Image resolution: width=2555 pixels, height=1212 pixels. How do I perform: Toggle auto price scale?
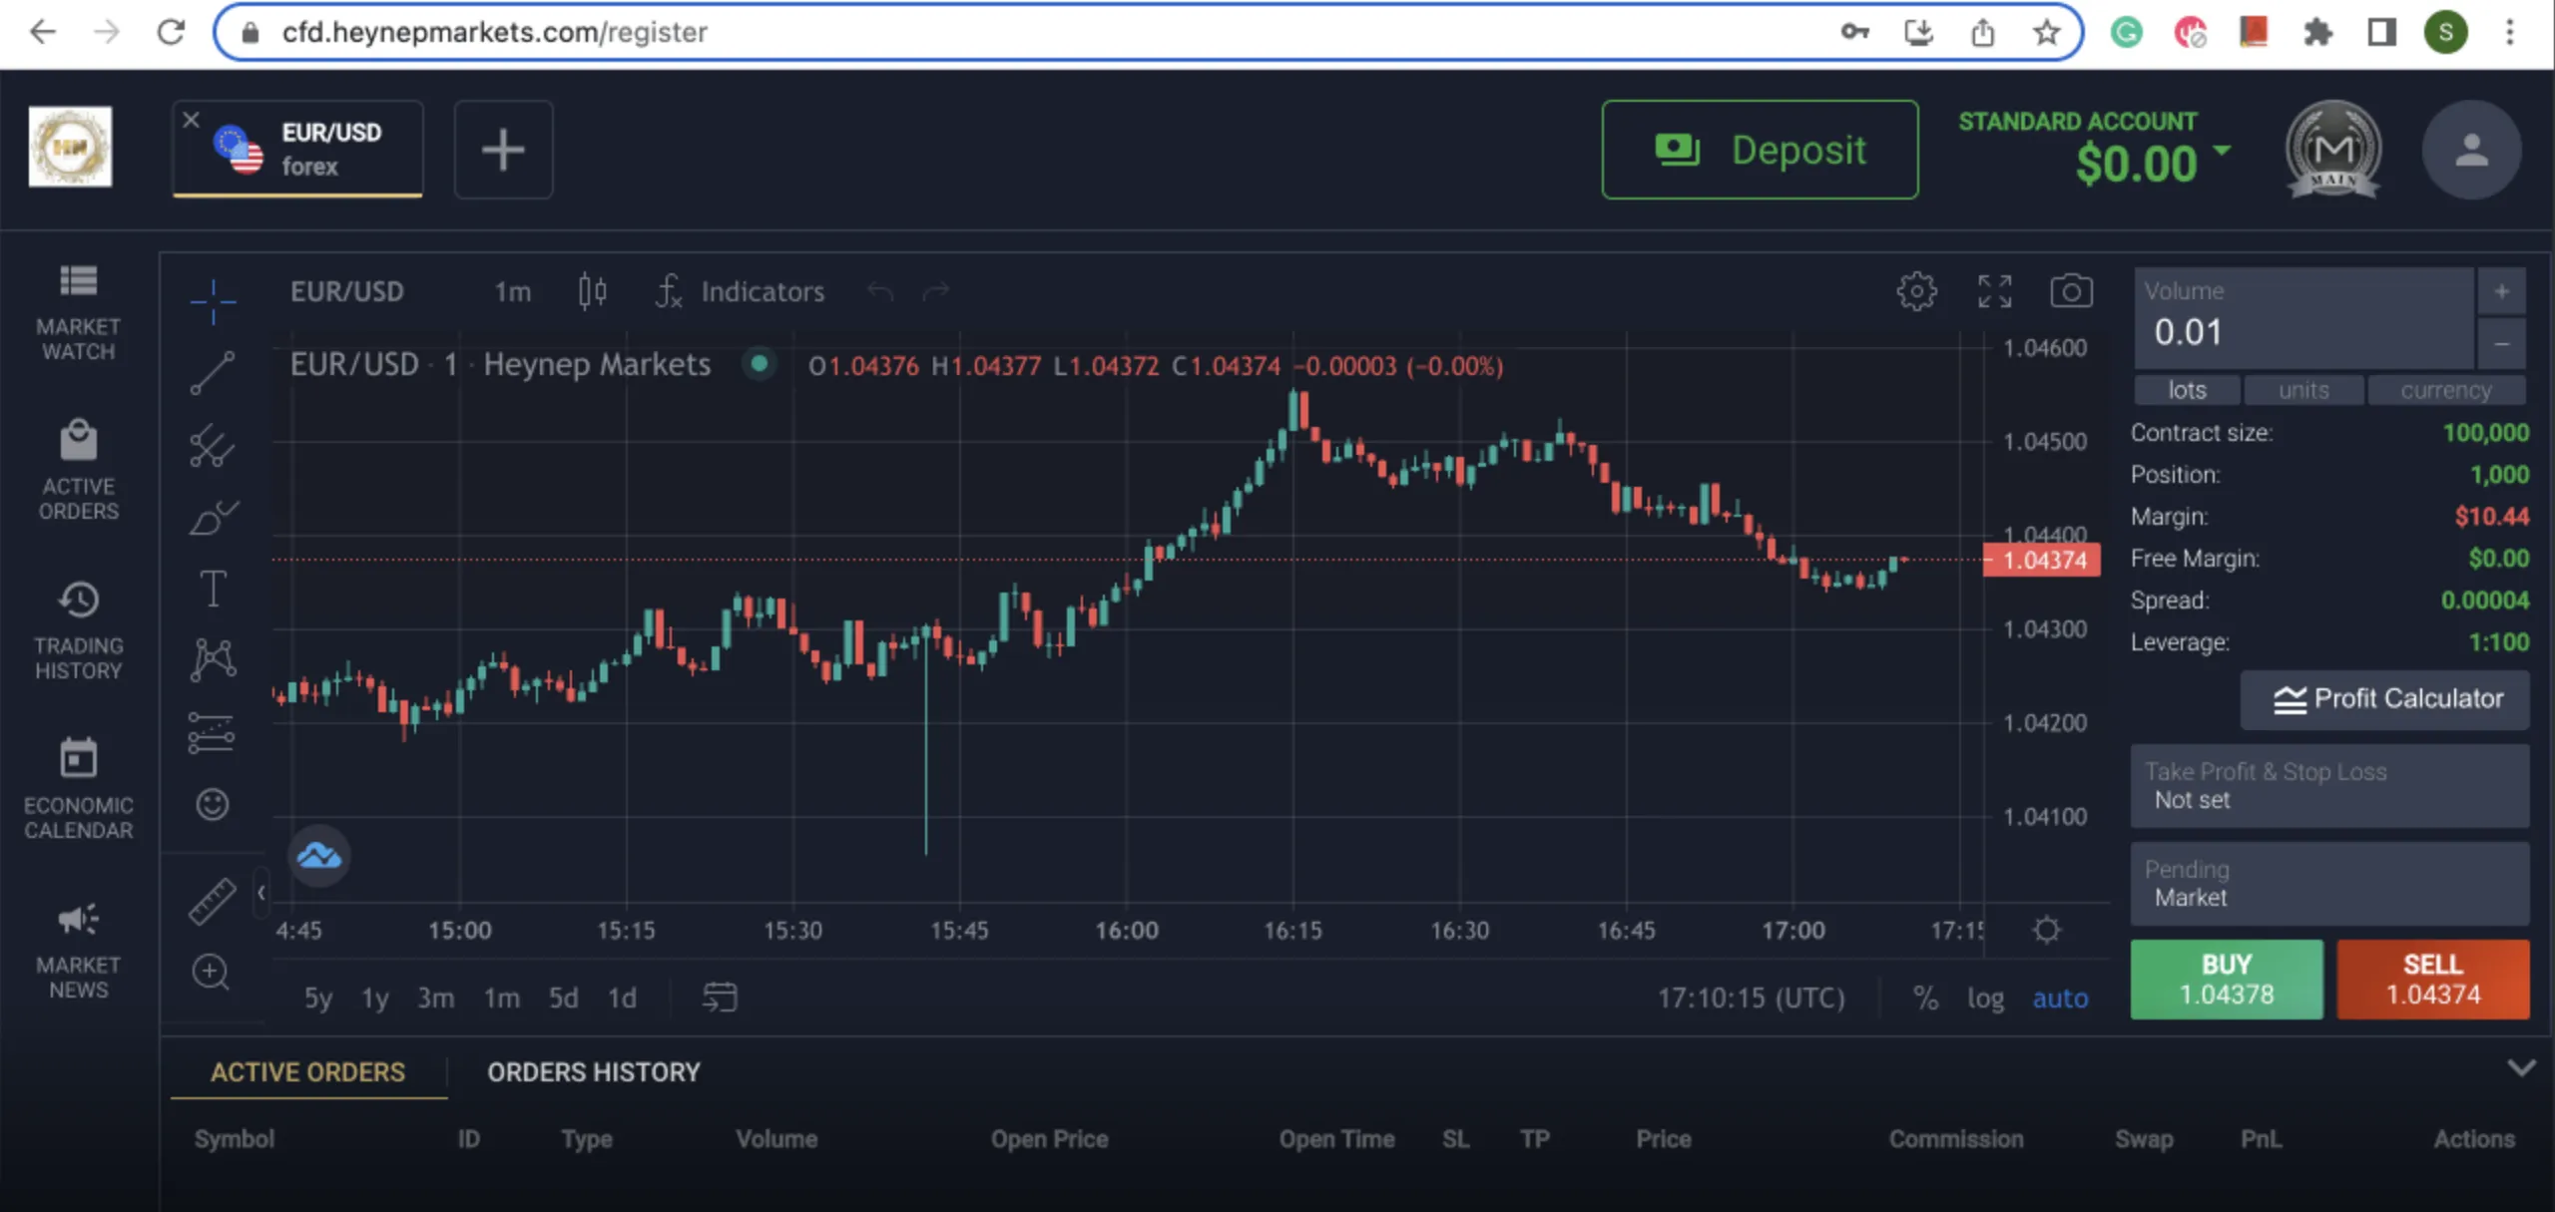[x=2060, y=998]
